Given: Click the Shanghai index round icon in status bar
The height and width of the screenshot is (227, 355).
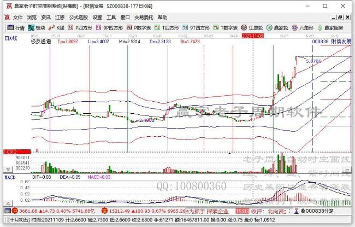Looking at the screenshot, I should pyautogui.click(x=15, y=211).
